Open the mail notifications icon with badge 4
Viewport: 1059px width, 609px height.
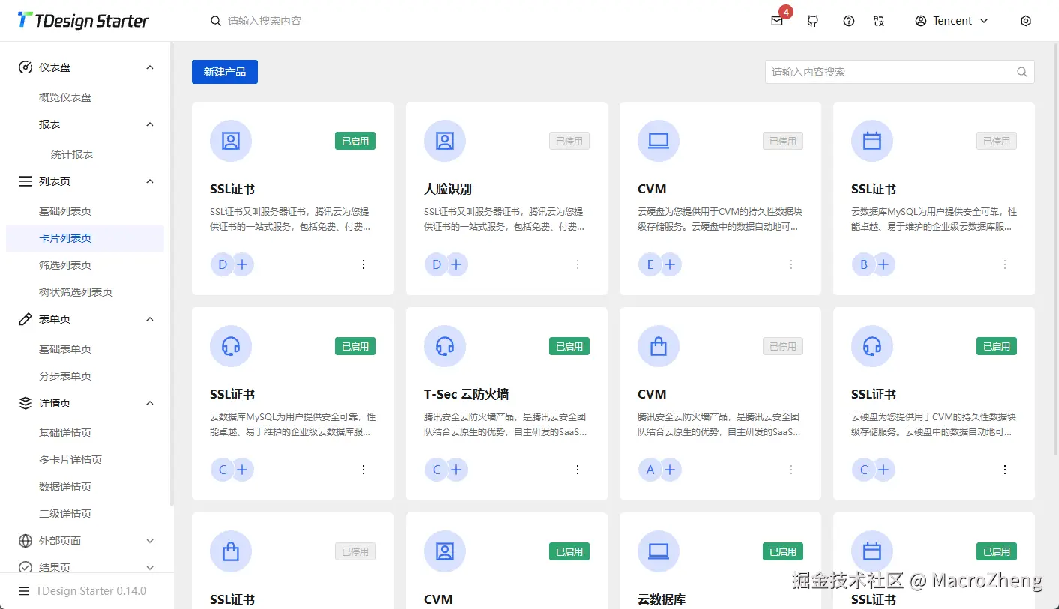[777, 21]
